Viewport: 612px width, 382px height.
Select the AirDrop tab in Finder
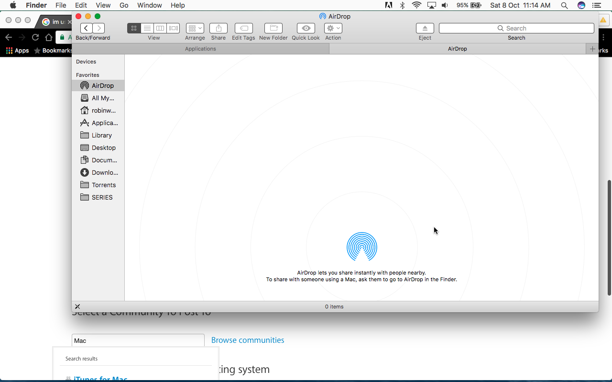(x=458, y=49)
